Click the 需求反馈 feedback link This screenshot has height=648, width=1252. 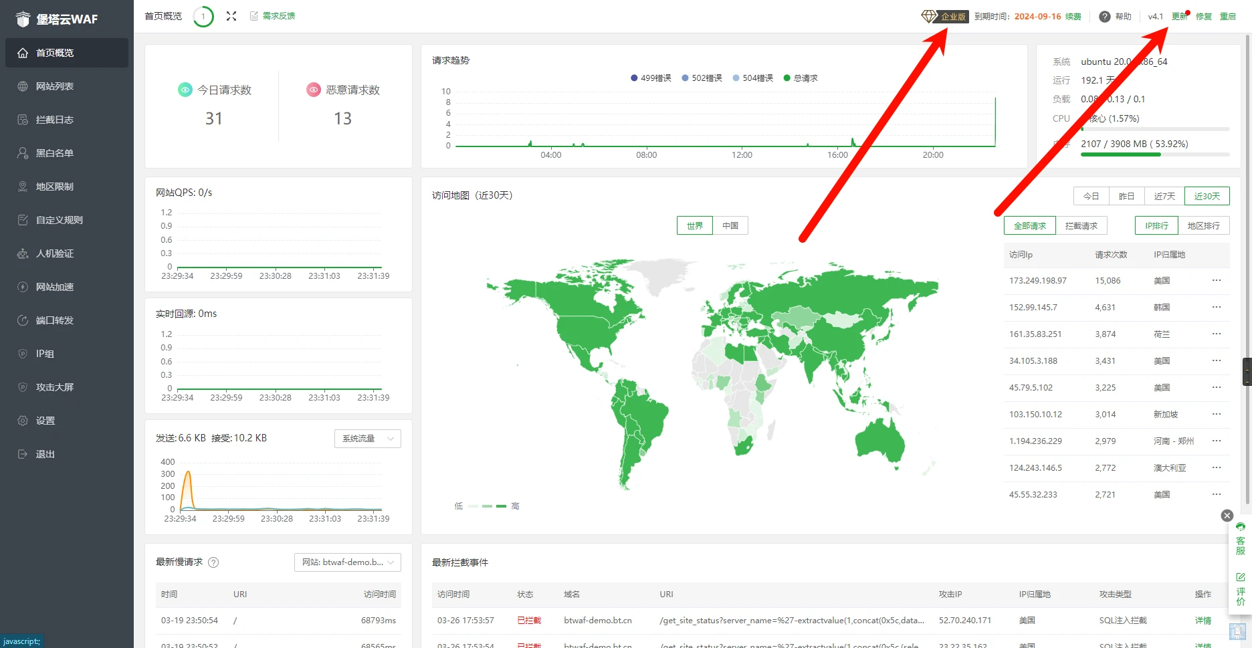coord(278,16)
